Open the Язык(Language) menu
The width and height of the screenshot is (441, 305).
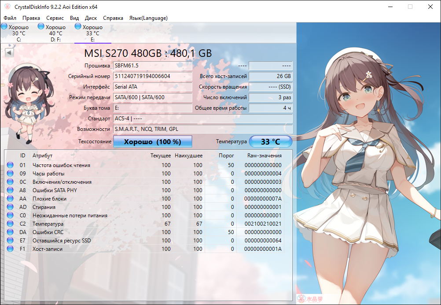click(148, 18)
